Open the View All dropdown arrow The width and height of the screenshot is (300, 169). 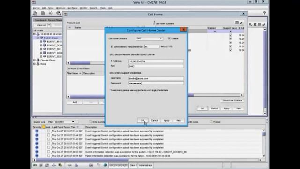[49, 25]
